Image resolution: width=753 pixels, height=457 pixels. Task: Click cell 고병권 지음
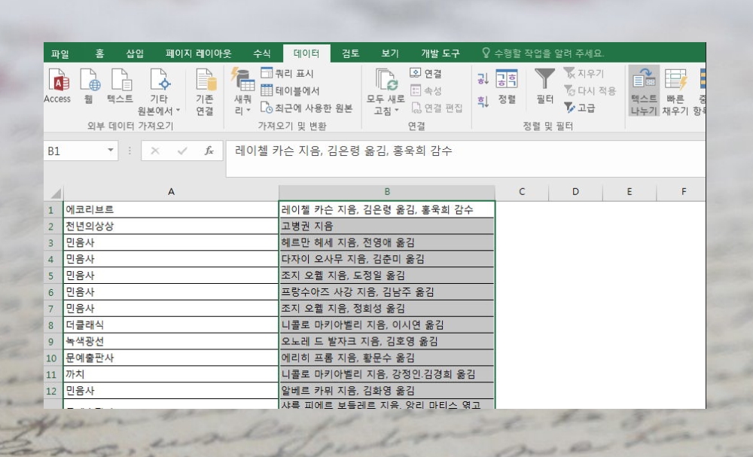(387, 226)
